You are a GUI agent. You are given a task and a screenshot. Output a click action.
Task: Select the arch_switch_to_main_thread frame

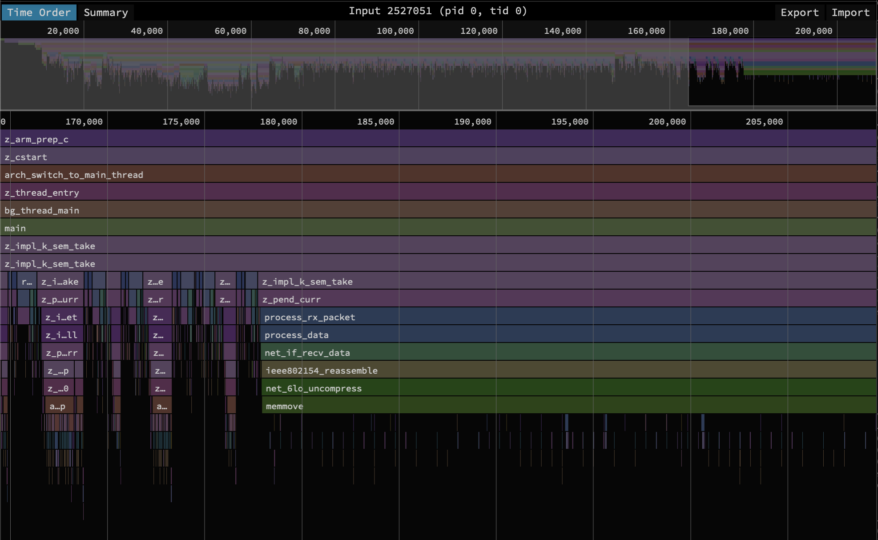click(267, 174)
